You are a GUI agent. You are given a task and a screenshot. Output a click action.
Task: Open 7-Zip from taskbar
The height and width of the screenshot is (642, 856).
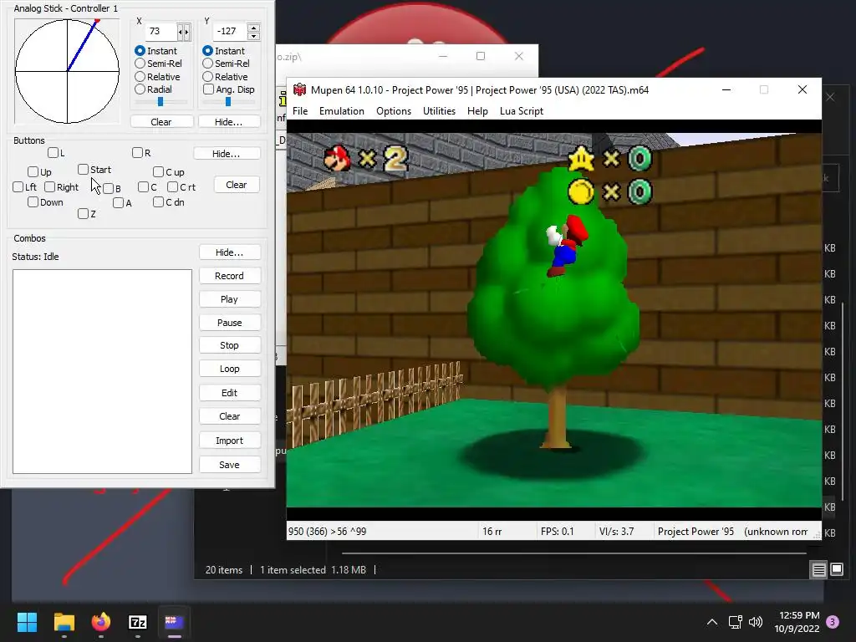[138, 622]
